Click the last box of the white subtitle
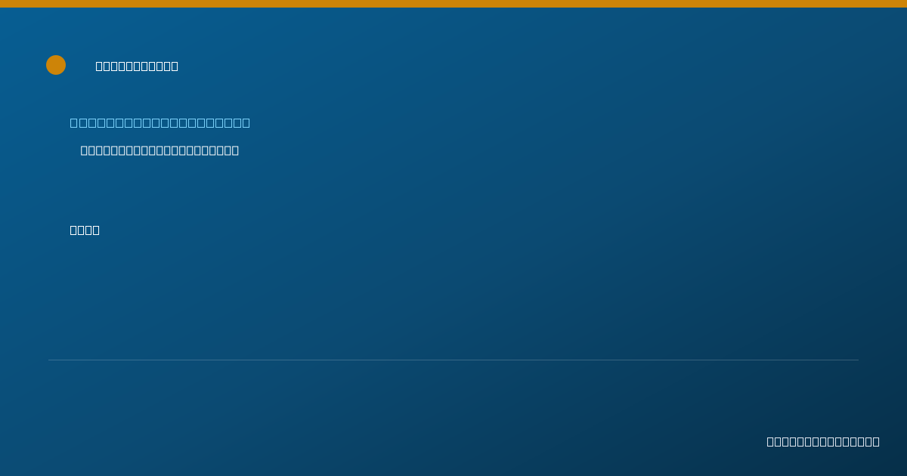The image size is (907, 476). (x=235, y=150)
